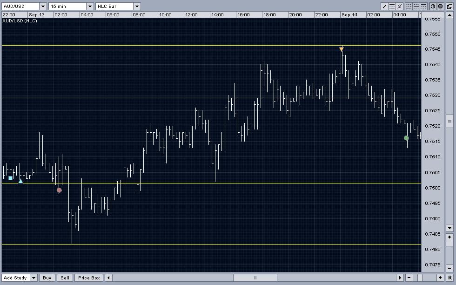
Task: Click the horizontal scrollbar left arrow
Action: point(108,278)
